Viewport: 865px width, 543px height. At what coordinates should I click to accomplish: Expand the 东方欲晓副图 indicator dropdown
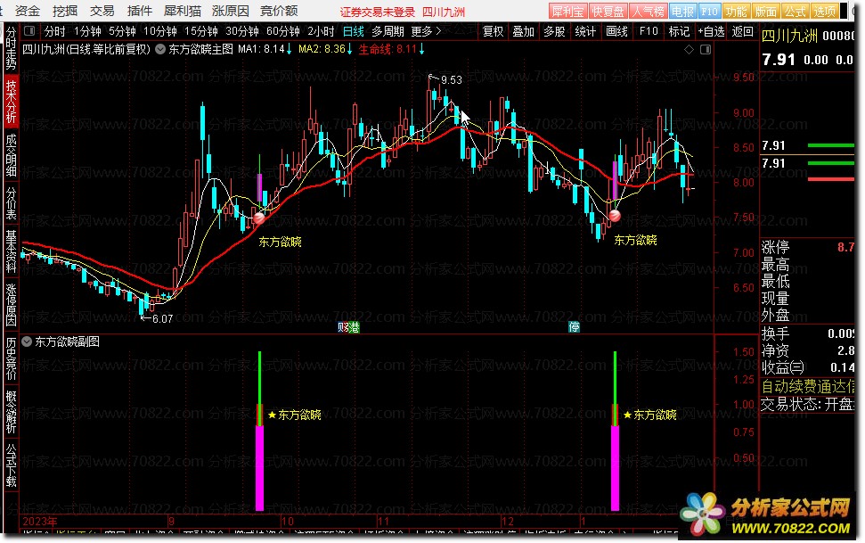point(27,341)
